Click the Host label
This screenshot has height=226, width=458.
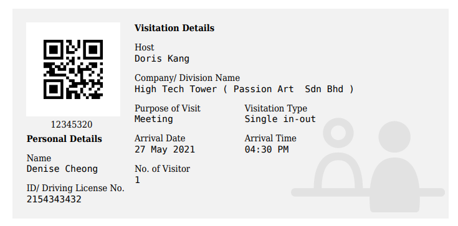[x=145, y=47]
